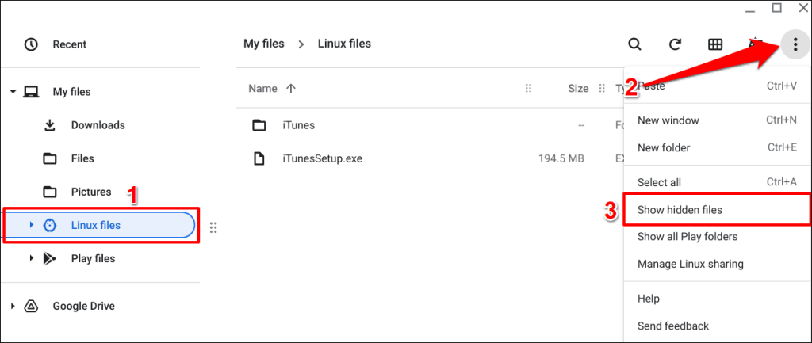Select Google Drive in sidebar

[85, 306]
